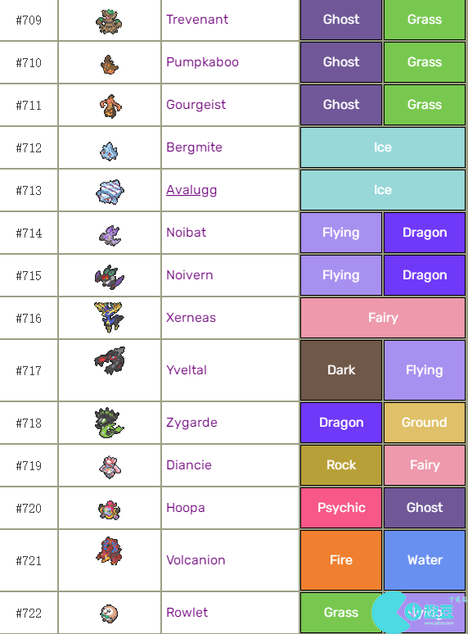Select the Ice type cell for Bergmite
The width and height of the screenshot is (468, 634).
[x=383, y=147]
